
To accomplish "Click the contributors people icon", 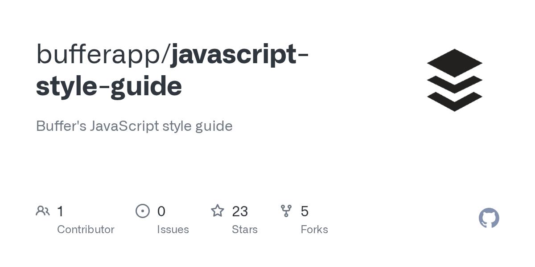I will pyautogui.click(x=43, y=210).
